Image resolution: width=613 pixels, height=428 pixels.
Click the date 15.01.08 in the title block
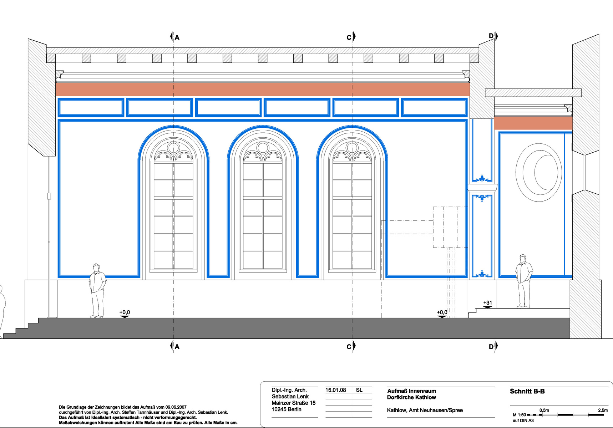[x=335, y=390]
